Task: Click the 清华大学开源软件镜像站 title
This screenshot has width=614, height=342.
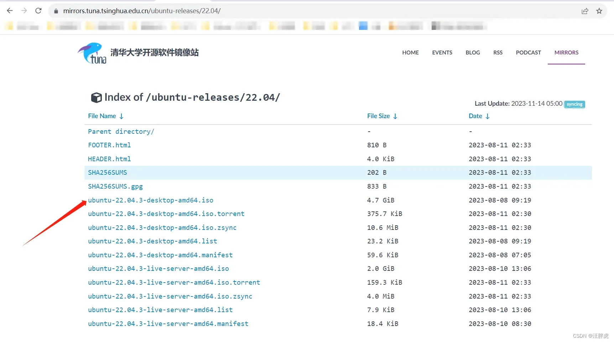Action: click(155, 53)
